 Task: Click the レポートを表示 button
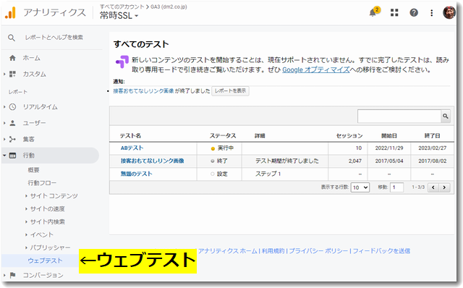pos(230,91)
